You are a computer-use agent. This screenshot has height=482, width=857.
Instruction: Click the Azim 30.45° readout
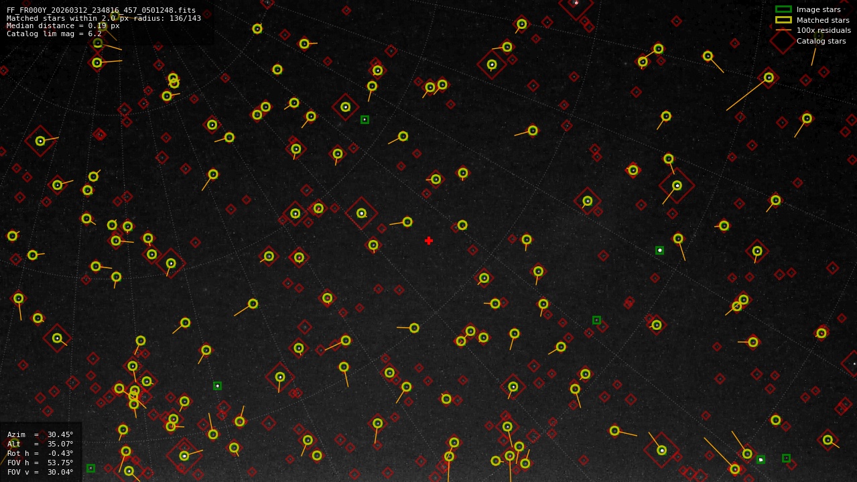click(40, 434)
